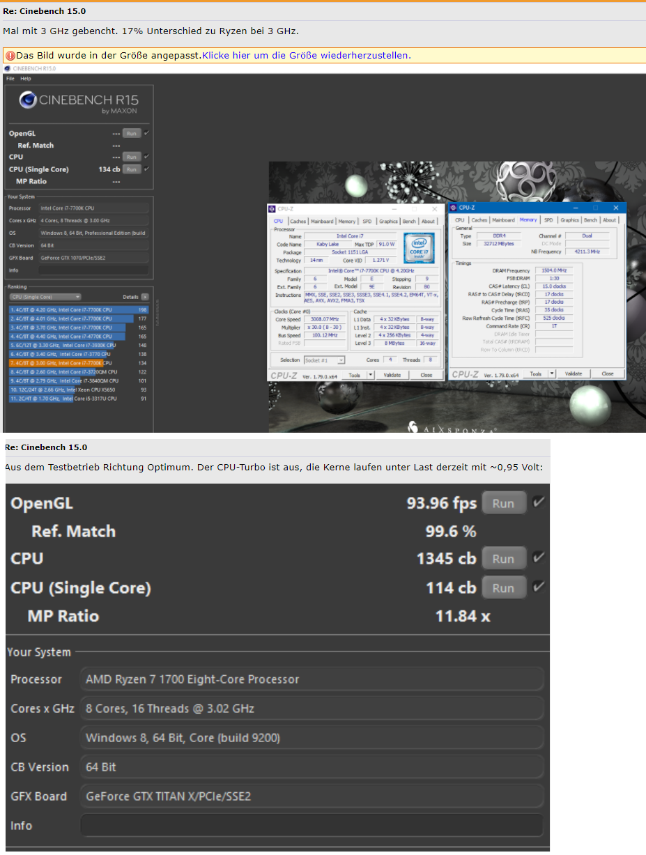Switch to SPD tab in left CPU-Z
Viewport: 646px width, 855px height.
point(367,222)
